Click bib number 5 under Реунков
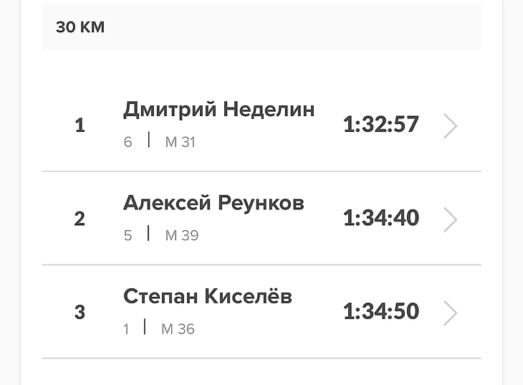Viewport: 523px width, 385px height. pyautogui.click(x=128, y=235)
